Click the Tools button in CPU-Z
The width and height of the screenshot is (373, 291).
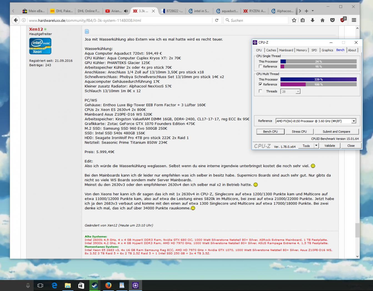(306, 145)
